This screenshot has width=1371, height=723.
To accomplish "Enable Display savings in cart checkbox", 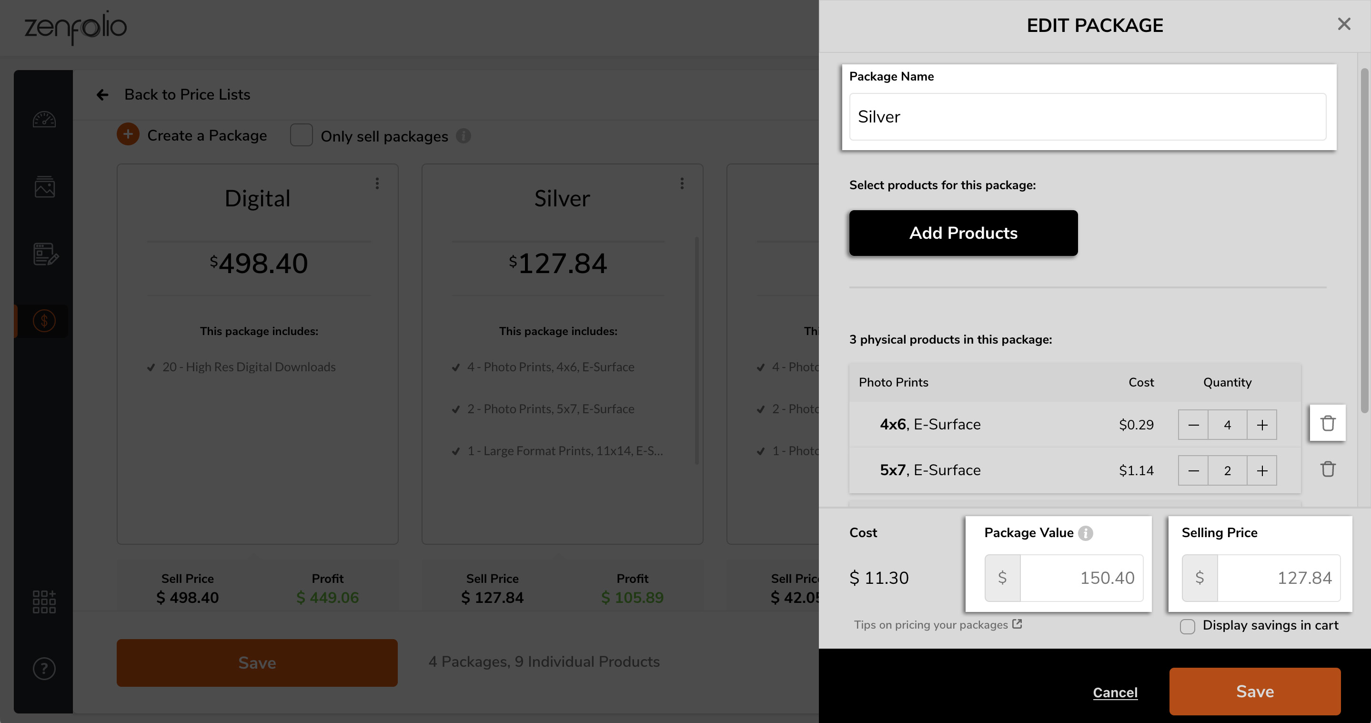I will pos(1188,626).
